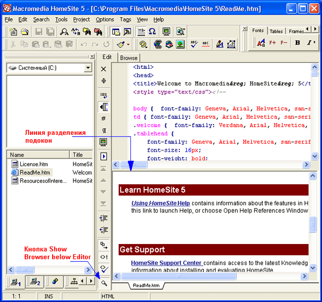Screen dimensions: 322x302
Task: Click the image insert picture icon
Action: (x=180, y=44)
